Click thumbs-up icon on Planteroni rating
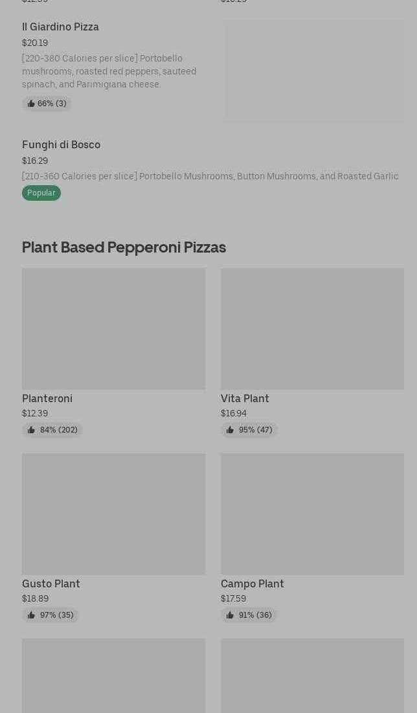This screenshot has height=713, width=417. tap(31, 430)
